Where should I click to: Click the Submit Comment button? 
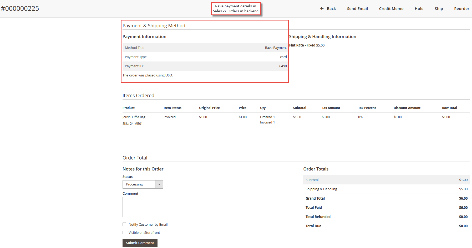pyautogui.click(x=140, y=242)
